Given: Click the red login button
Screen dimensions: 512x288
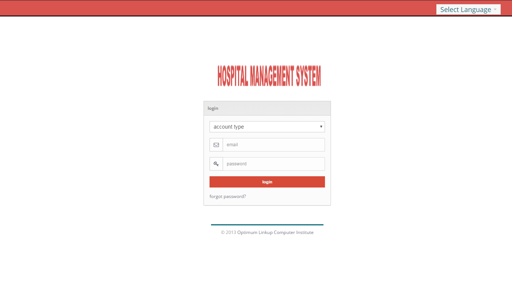Looking at the screenshot, I should (x=267, y=182).
